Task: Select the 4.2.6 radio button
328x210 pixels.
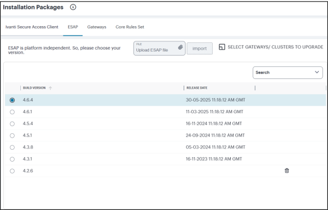Action: point(12,171)
